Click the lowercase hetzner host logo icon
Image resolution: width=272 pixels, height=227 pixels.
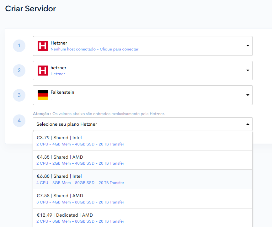[x=42, y=71]
